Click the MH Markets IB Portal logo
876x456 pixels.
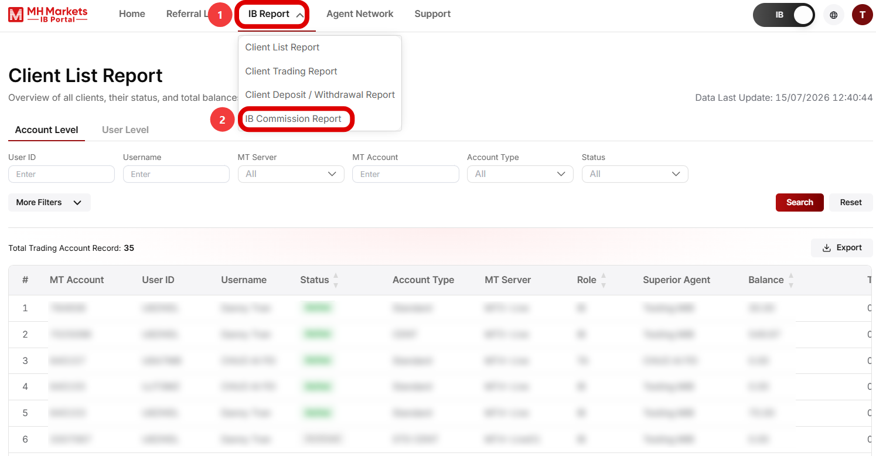(x=48, y=14)
